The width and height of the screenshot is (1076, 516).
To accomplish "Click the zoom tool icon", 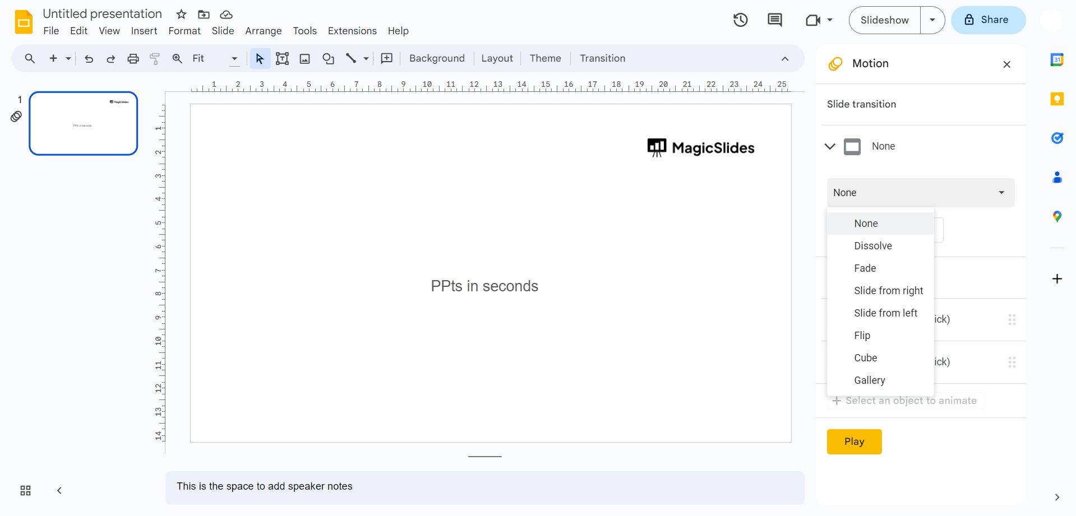I will (x=177, y=58).
